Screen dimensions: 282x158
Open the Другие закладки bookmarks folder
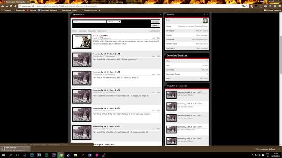[272, 10]
